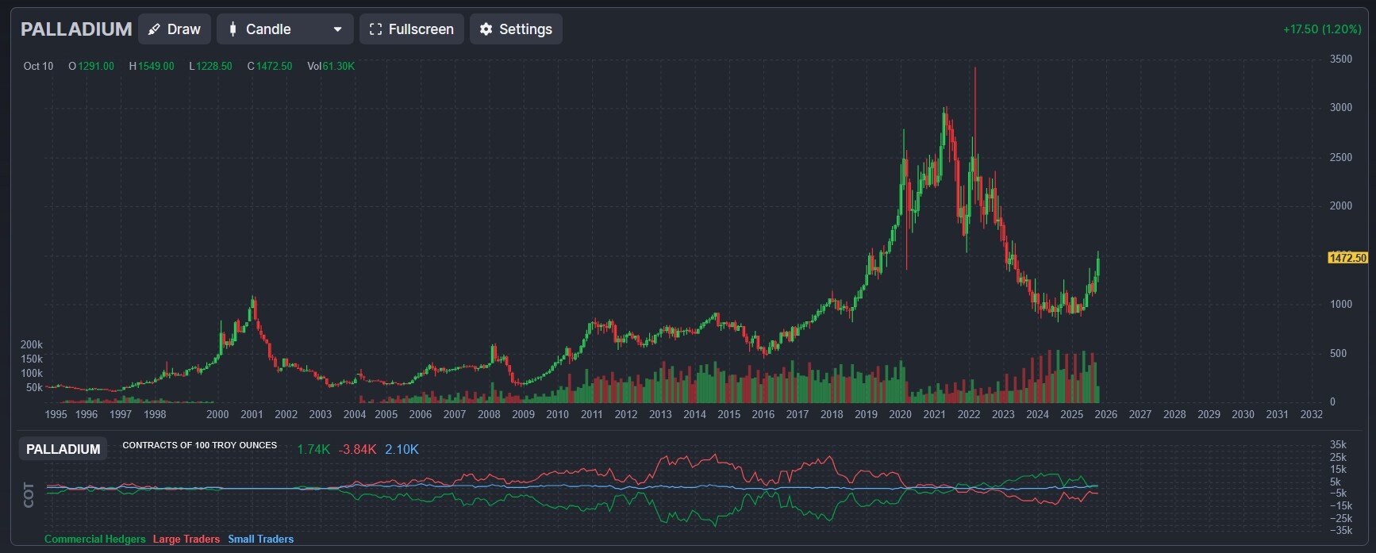This screenshot has width=1376, height=553.
Task: Click the 3500 price axis label
Action: [x=1340, y=60]
